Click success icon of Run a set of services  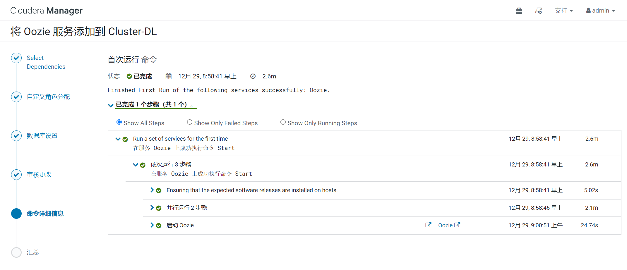click(125, 139)
